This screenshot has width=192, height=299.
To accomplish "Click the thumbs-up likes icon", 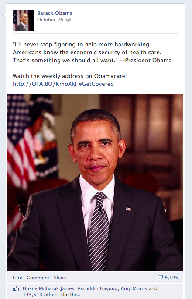I will 16,289.
